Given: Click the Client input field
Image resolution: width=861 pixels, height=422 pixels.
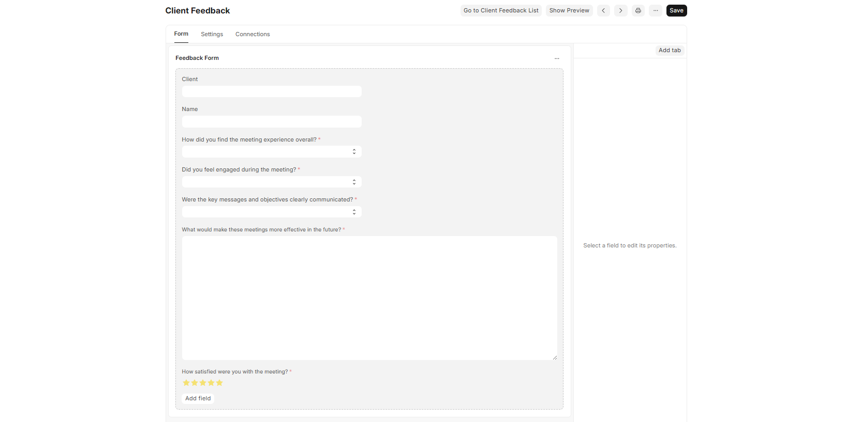Looking at the screenshot, I should point(272,92).
